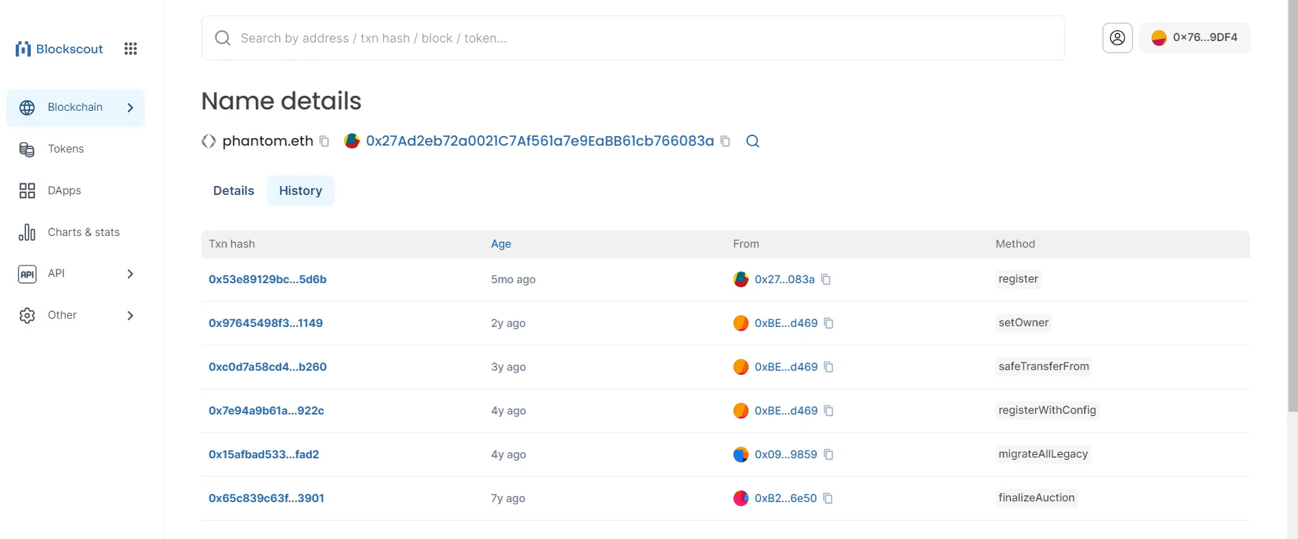
Task: Expand the Blockchain menu chevron
Action: click(x=130, y=107)
